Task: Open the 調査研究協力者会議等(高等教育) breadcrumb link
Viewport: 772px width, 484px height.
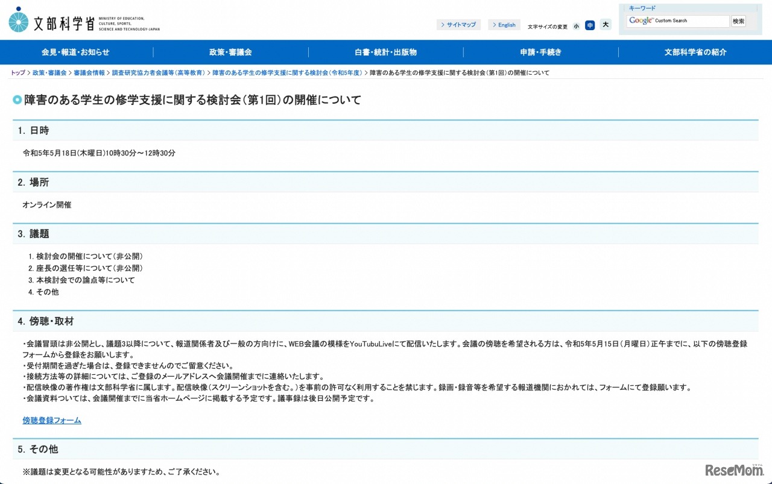Action: pos(160,72)
